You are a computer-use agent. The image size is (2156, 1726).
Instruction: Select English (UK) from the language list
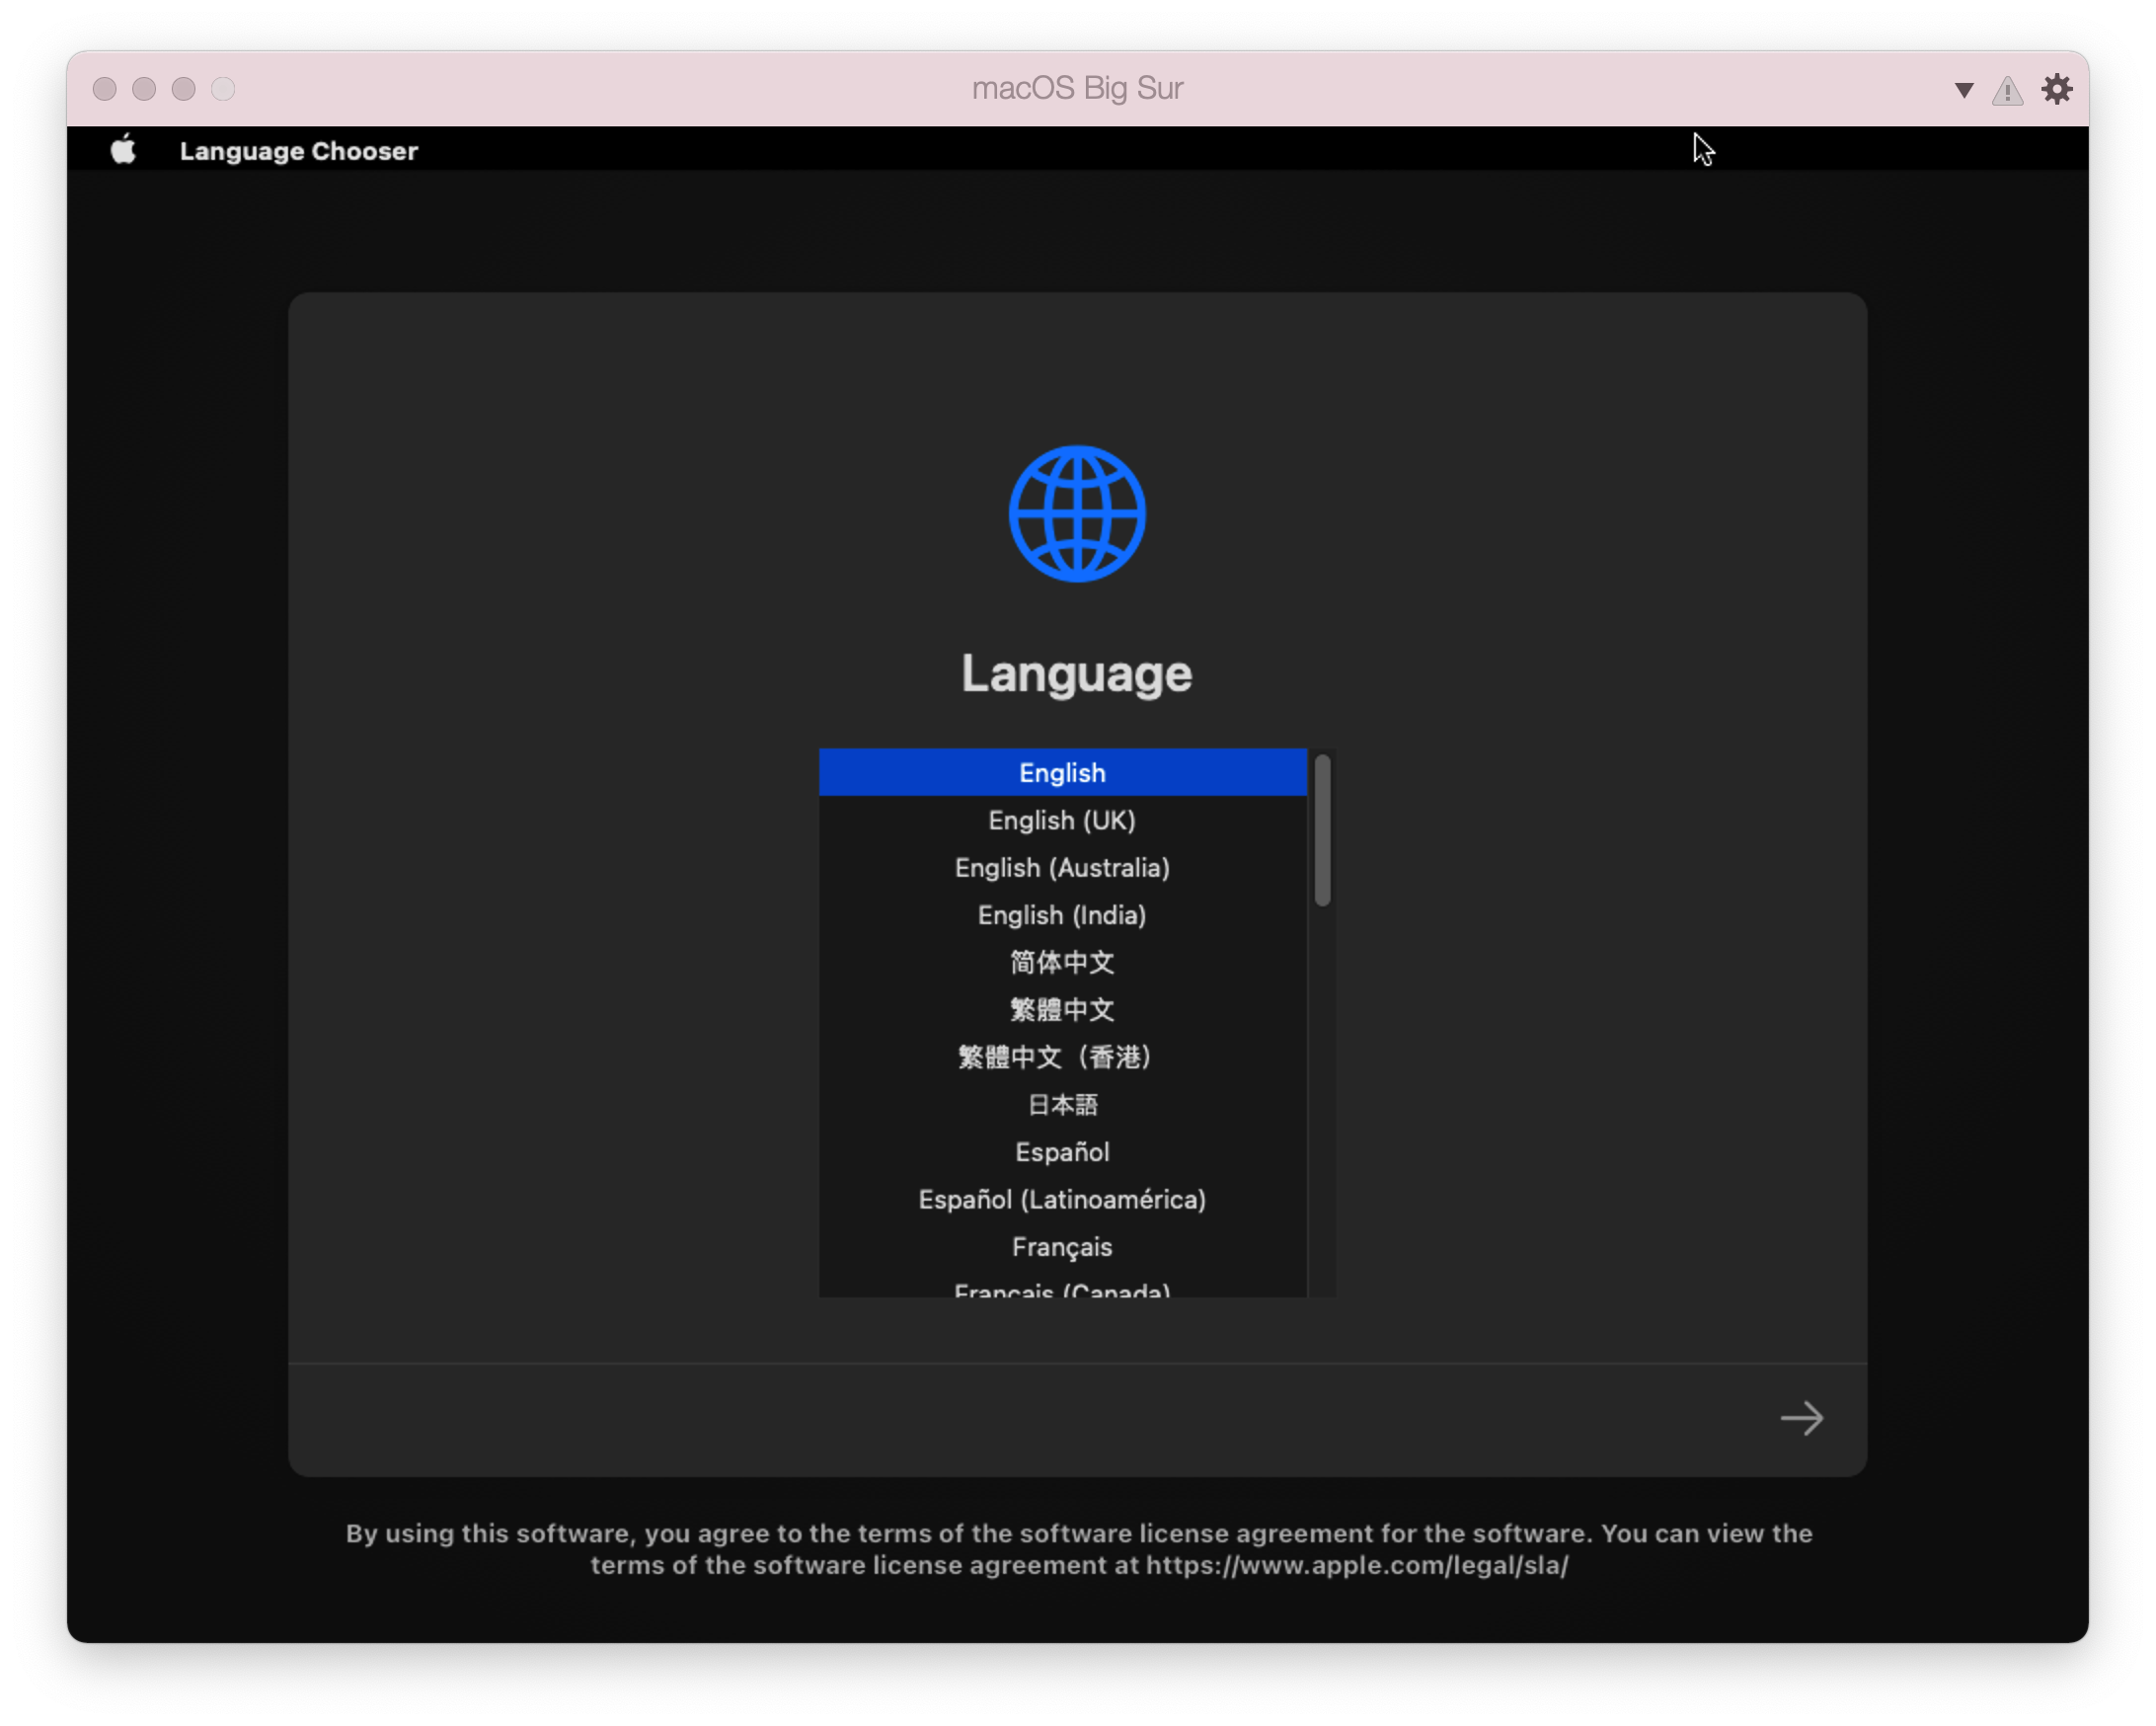(1062, 820)
